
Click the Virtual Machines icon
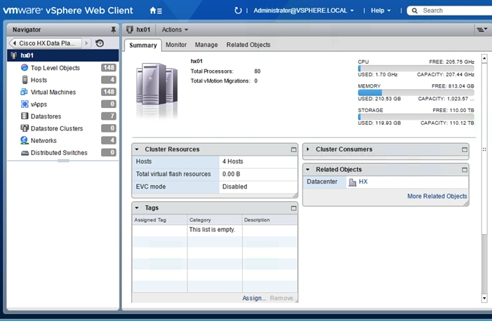24,92
